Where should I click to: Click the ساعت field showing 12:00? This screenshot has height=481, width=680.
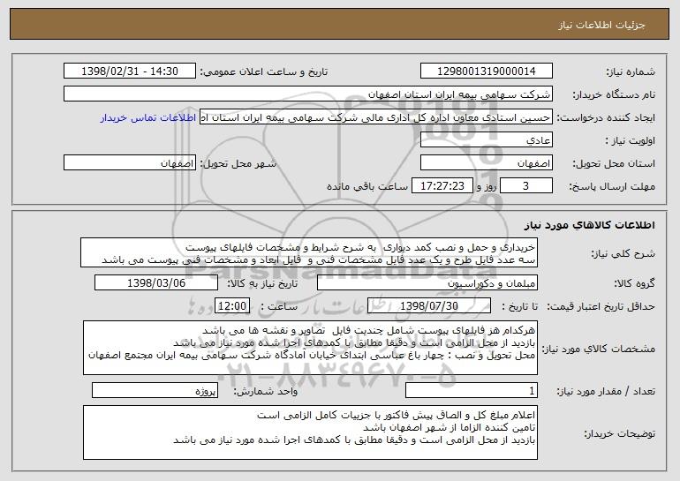click(232, 306)
